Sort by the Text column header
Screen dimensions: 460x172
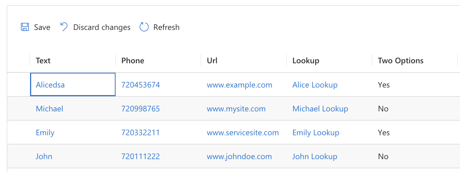pos(43,61)
